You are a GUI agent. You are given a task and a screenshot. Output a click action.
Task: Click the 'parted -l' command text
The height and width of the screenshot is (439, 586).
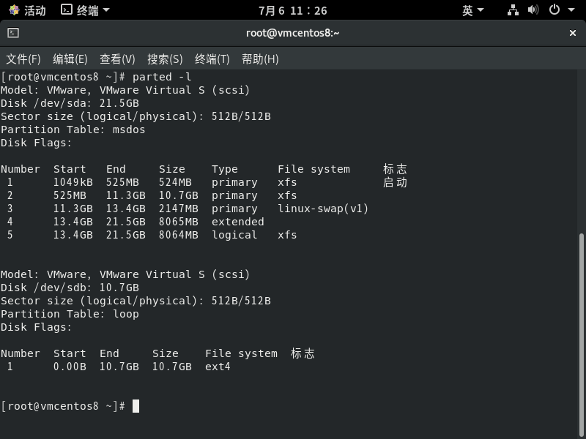[x=162, y=77]
